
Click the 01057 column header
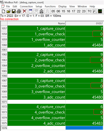(84, 23)
